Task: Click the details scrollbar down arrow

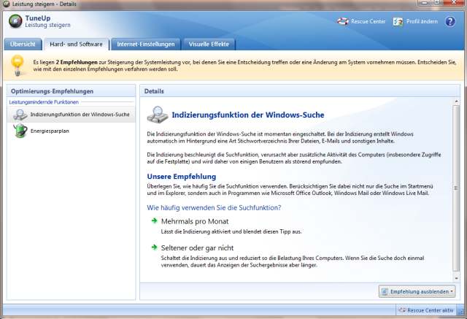Action: coord(456,278)
